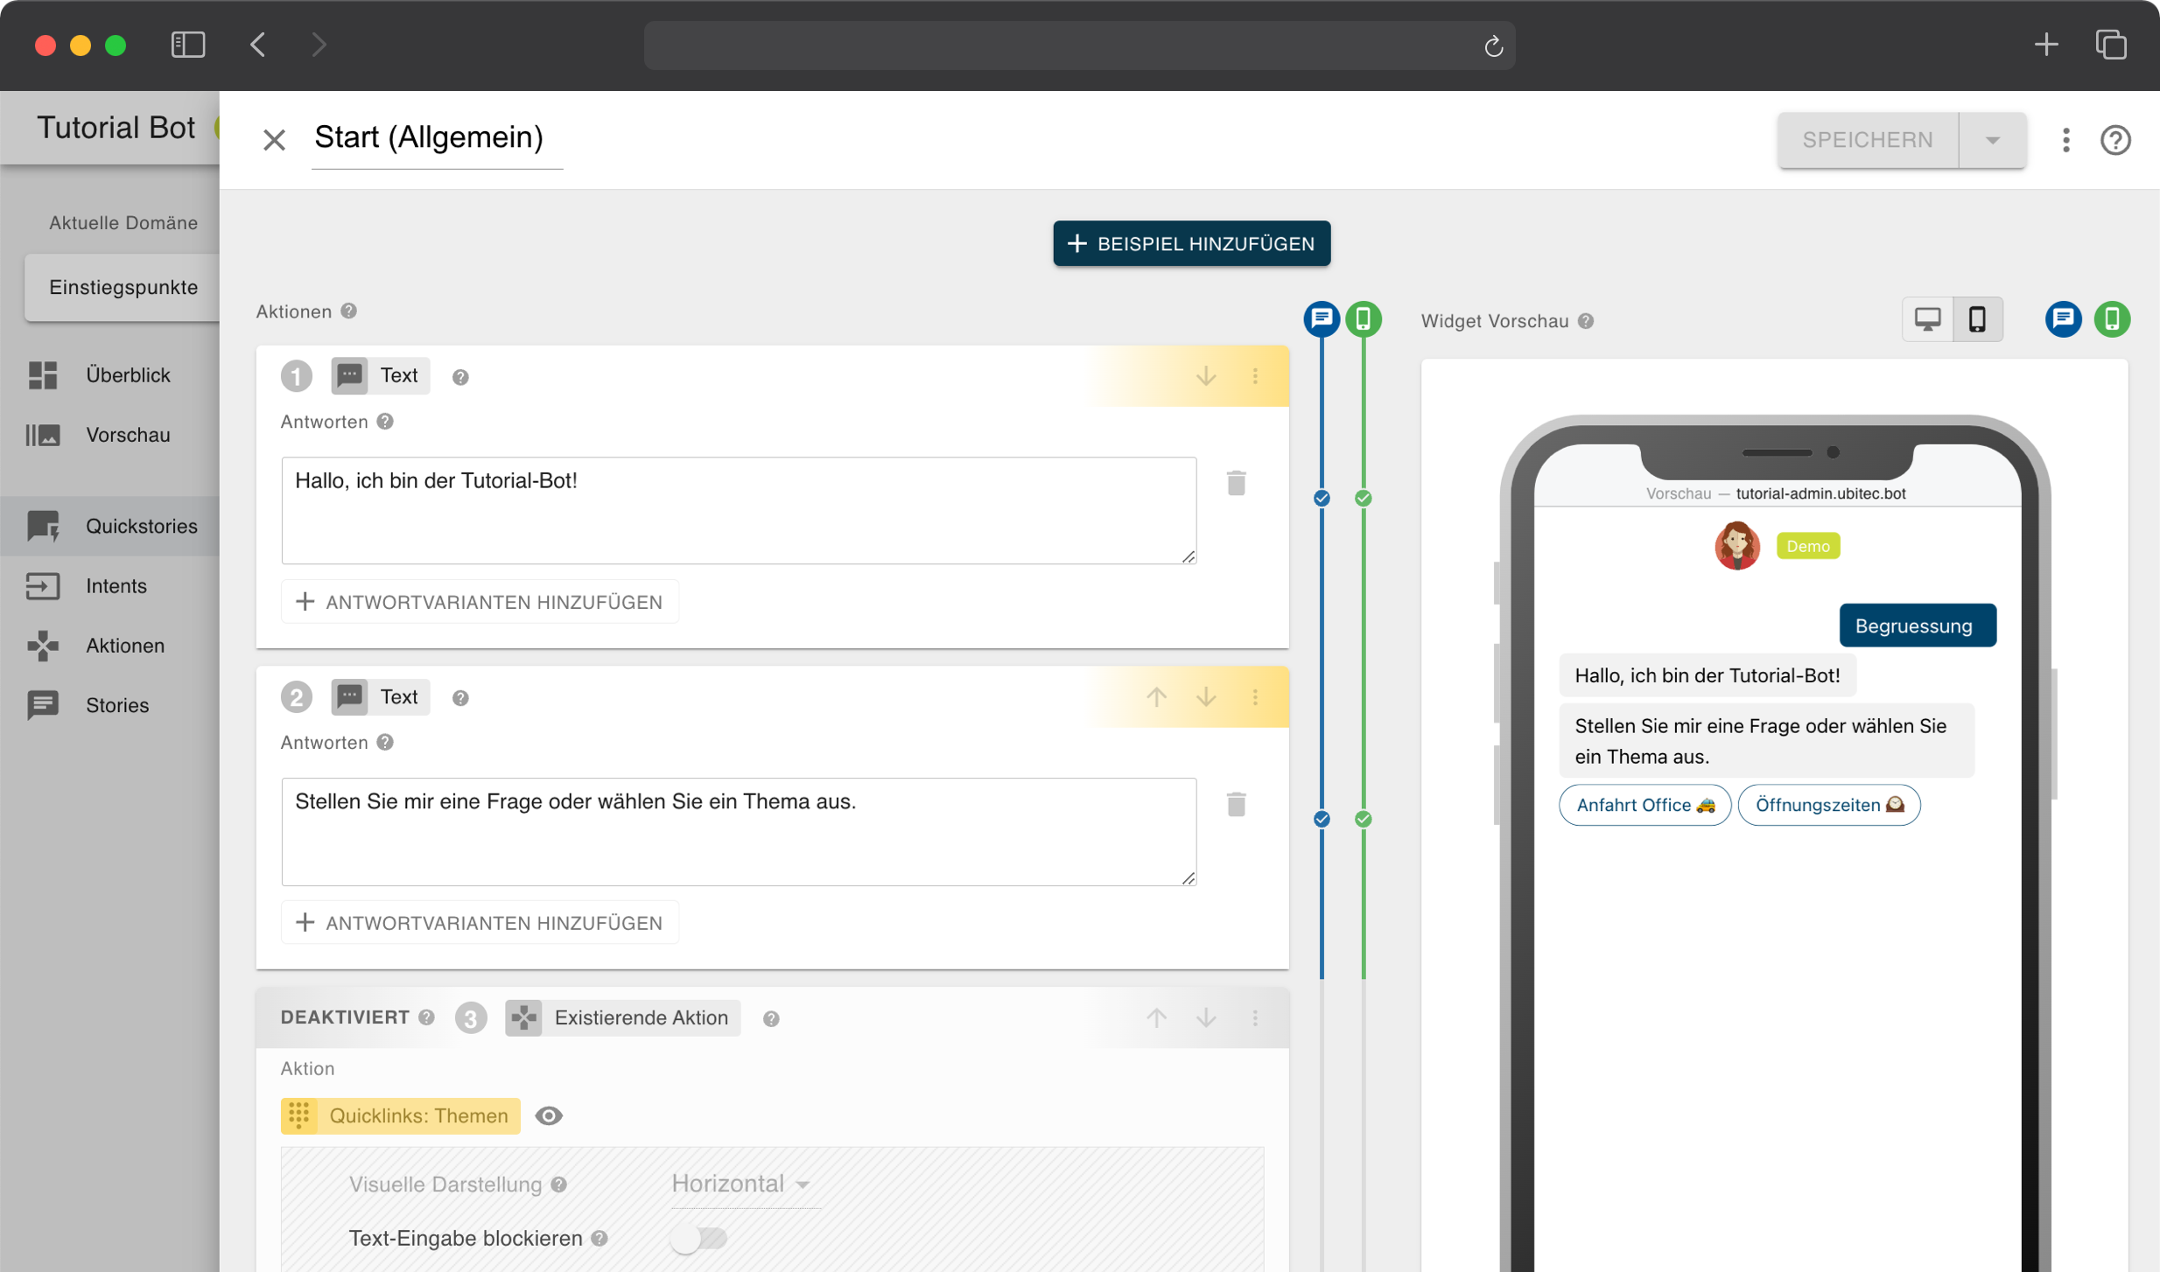This screenshot has height=1272, width=2160.
Task: Select the desktop preview icon
Action: (x=1928, y=319)
